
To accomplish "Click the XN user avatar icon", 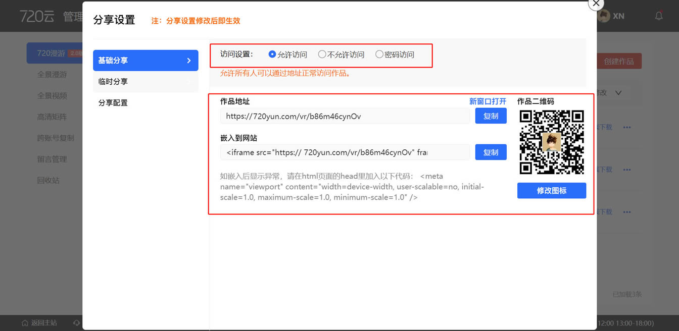I will pyautogui.click(x=603, y=16).
